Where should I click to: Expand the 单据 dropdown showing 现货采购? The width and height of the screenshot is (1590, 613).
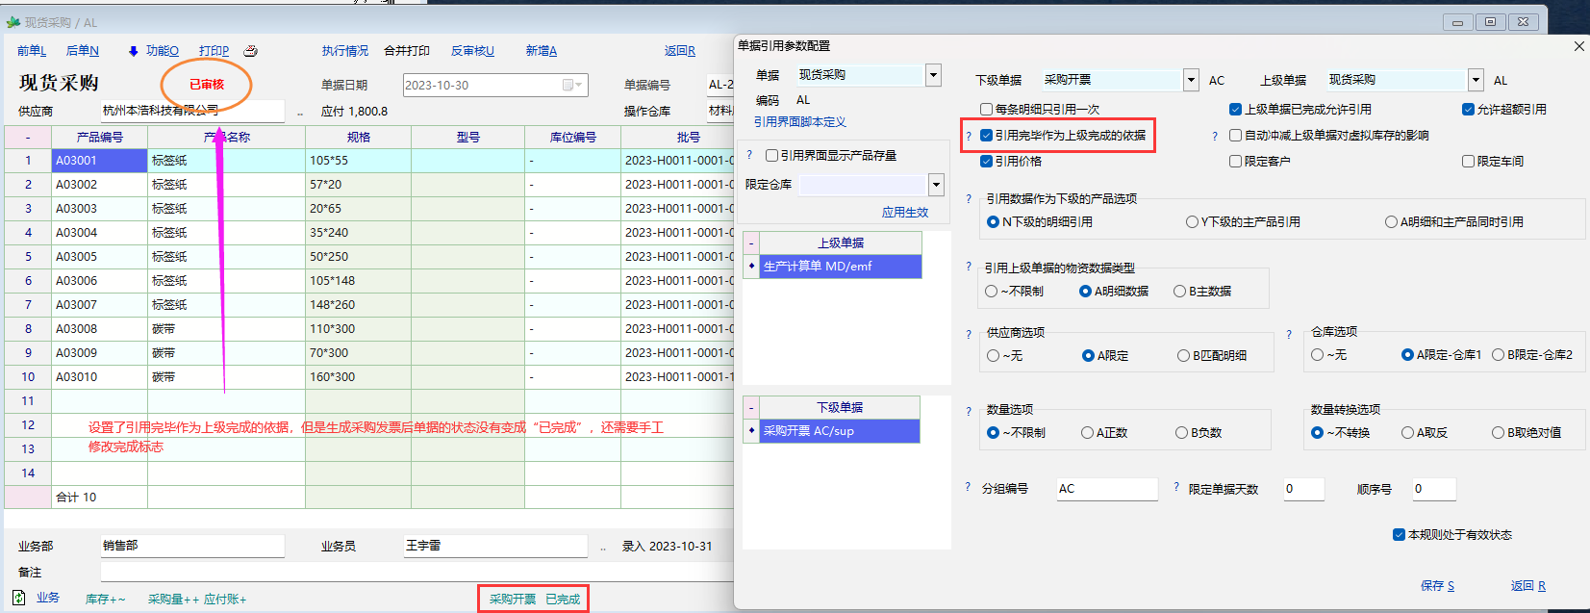[x=933, y=75]
